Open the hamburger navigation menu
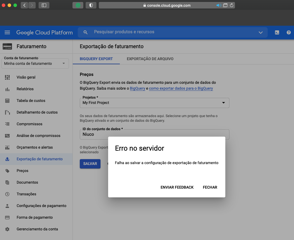This screenshot has height=240, width=294. click(x=7, y=32)
